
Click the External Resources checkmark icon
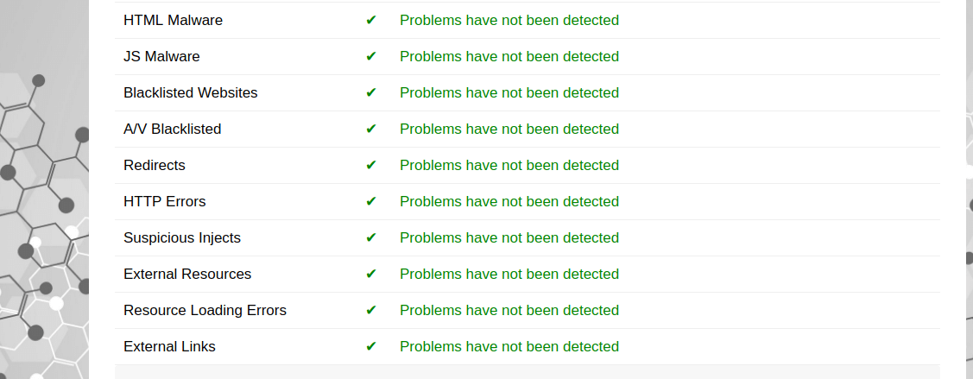[x=371, y=275]
